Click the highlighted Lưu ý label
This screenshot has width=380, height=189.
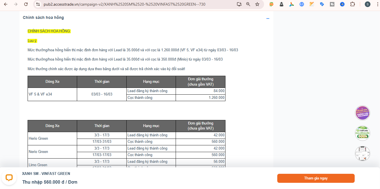click(32, 41)
